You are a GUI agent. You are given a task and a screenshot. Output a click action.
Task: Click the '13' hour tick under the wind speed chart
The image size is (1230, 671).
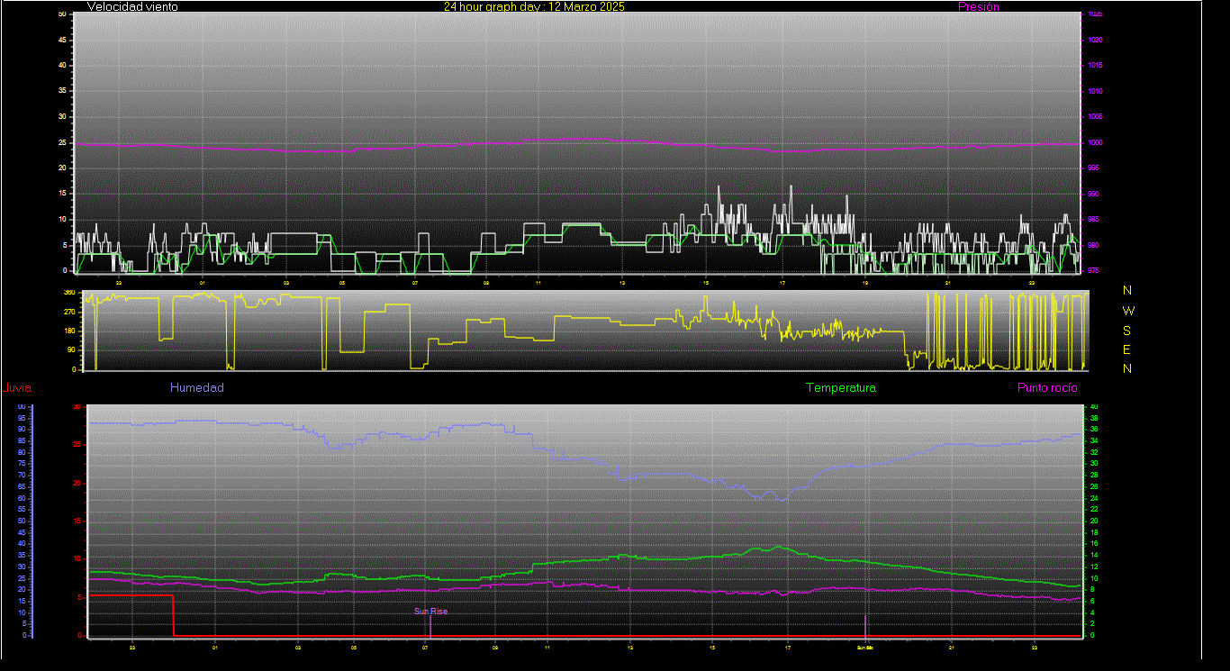click(622, 283)
